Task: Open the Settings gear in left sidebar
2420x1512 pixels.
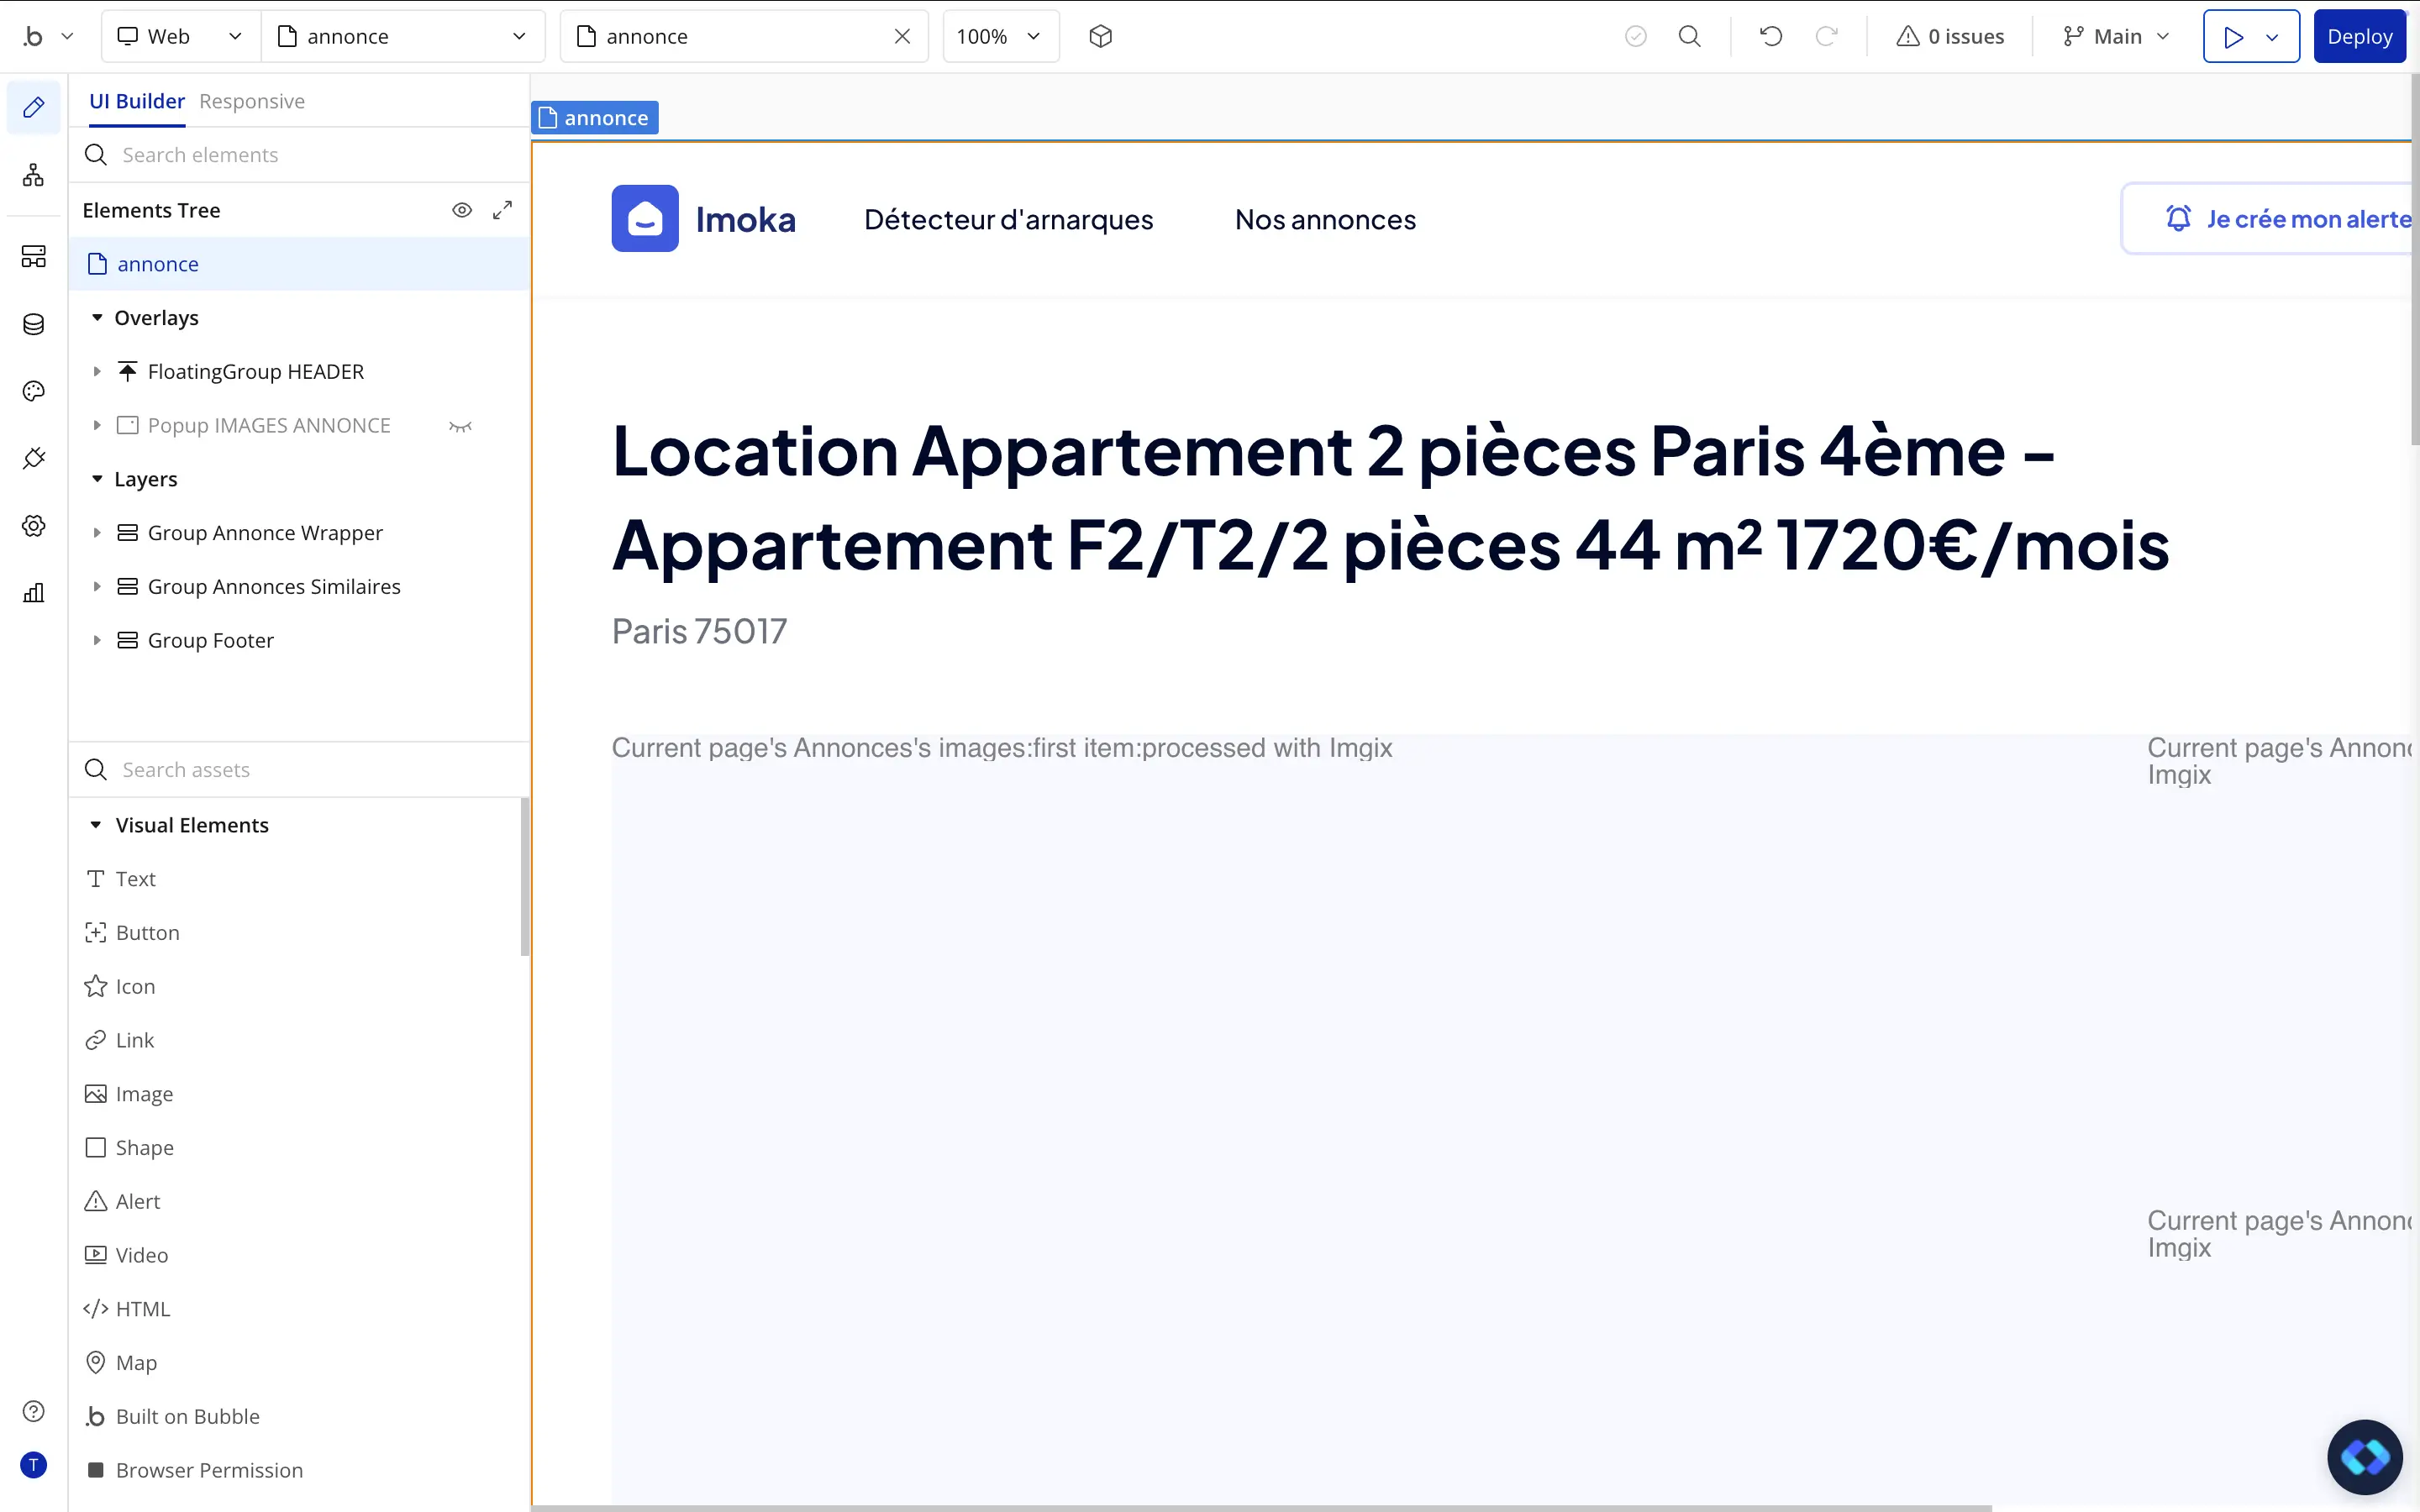Action: coord(33,526)
